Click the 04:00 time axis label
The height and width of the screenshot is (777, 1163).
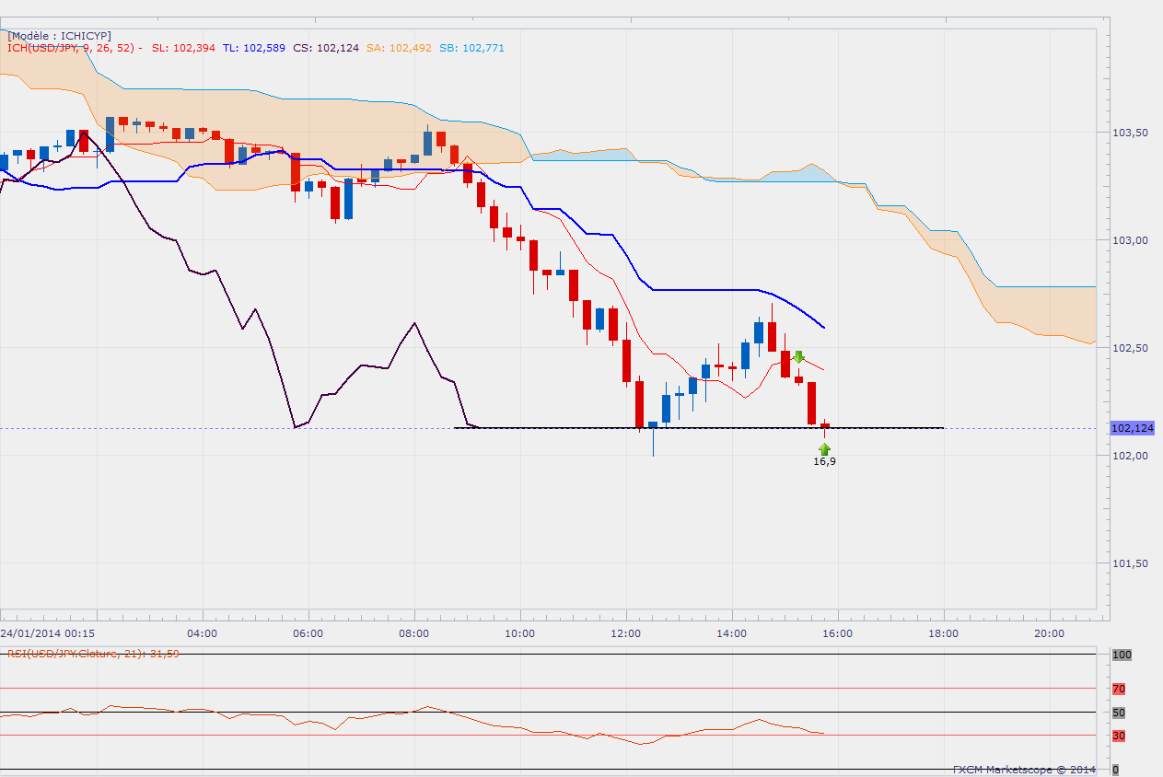(x=202, y=633)
